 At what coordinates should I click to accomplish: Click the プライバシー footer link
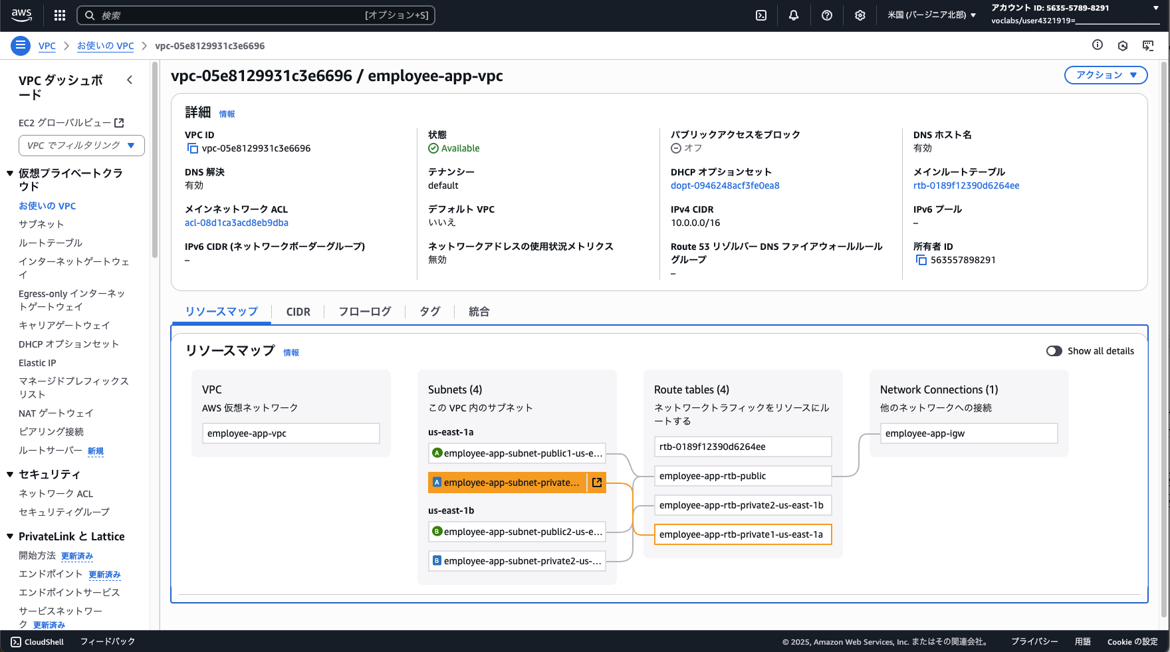1034,642
